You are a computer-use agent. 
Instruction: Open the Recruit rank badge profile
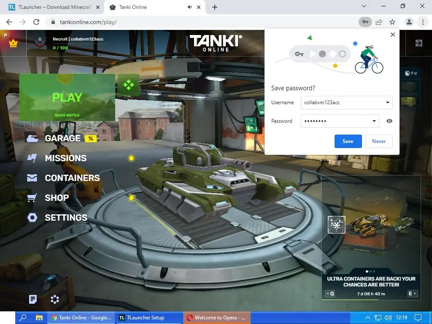click(40, 43)
